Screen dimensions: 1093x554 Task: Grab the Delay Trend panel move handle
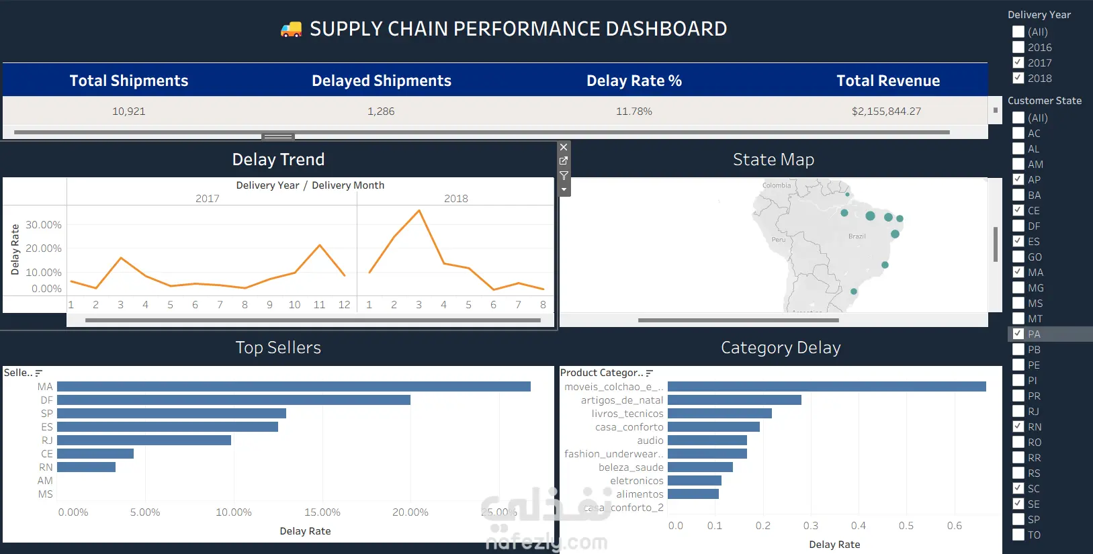(x=278, y=136)
